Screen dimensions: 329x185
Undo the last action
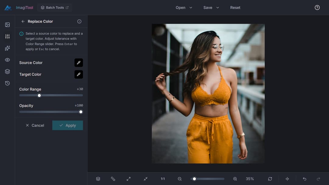click(x=304, y=179)
